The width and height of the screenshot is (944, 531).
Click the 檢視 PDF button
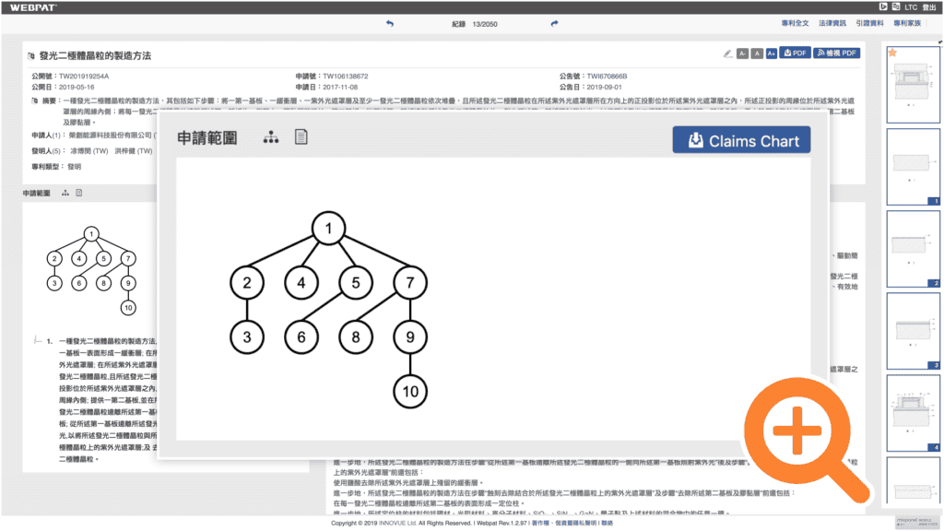[x=836, y=53]
